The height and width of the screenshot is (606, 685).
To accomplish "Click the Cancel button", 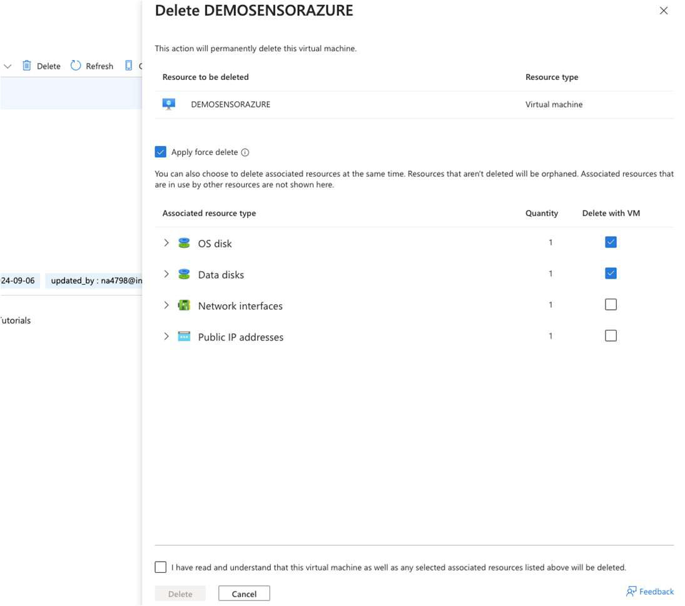I will coord(243,593).
